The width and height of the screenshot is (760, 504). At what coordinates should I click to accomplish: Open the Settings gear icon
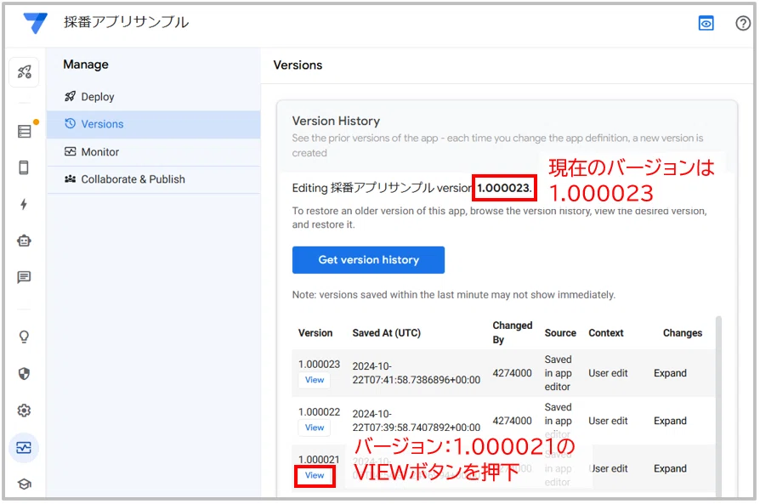coord(24,411)
